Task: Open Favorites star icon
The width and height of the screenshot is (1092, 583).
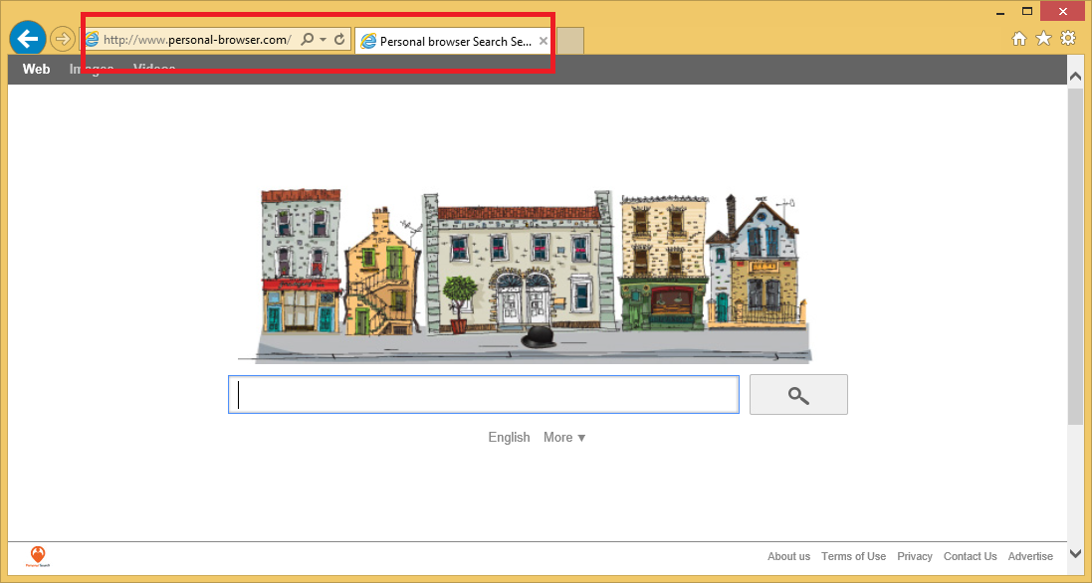Action: click(x=1043, y=39)
